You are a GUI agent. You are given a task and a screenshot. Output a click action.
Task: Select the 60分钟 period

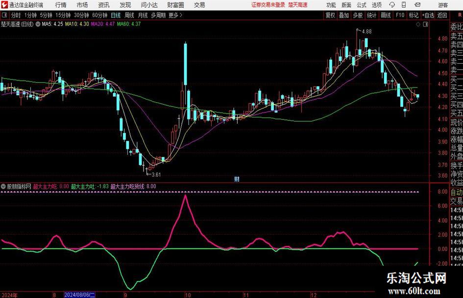tap(100, 15)
